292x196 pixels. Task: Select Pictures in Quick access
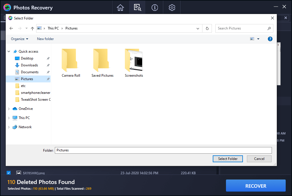(x=28, y=79)
